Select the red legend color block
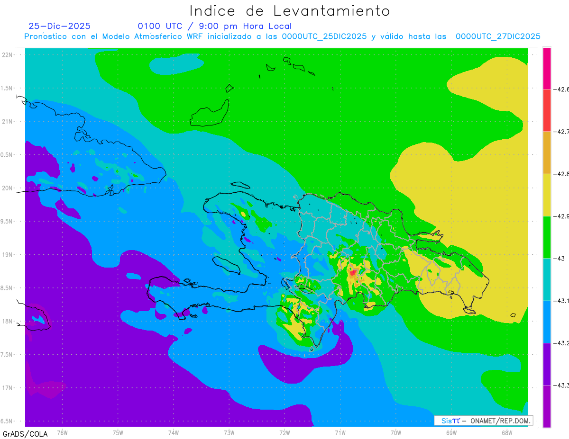Viewport: 569px width, 439px height. coord(547,110)
